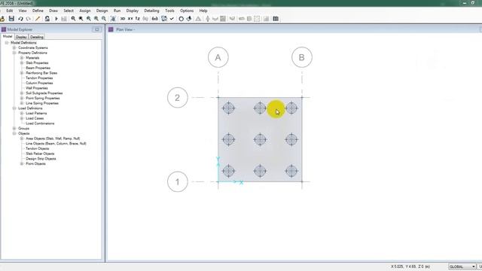The height and width of the screenshot is (271, 482).
Task: Click the purple Plan View window icon
Action: coord(111,29)
